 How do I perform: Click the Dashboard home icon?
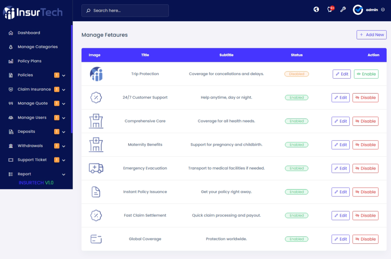pyautogui.click(x=11, y=33)
